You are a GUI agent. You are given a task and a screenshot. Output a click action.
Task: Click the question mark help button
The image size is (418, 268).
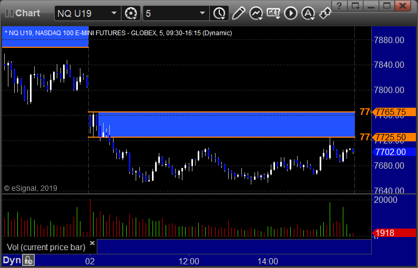(339, 6)
